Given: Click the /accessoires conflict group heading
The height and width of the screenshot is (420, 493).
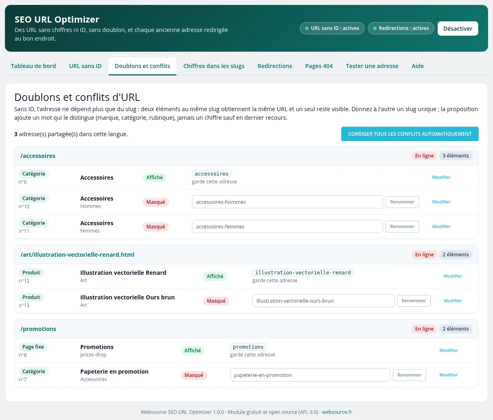Looking at the screenshot, I should click(x=38, y=156).
